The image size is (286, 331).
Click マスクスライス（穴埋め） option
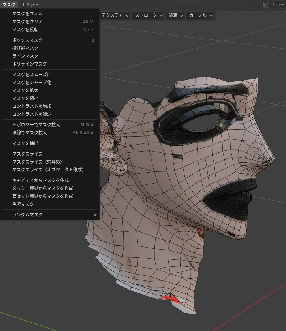38,162
